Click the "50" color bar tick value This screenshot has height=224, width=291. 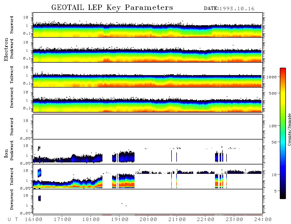(x=274, y=142)
